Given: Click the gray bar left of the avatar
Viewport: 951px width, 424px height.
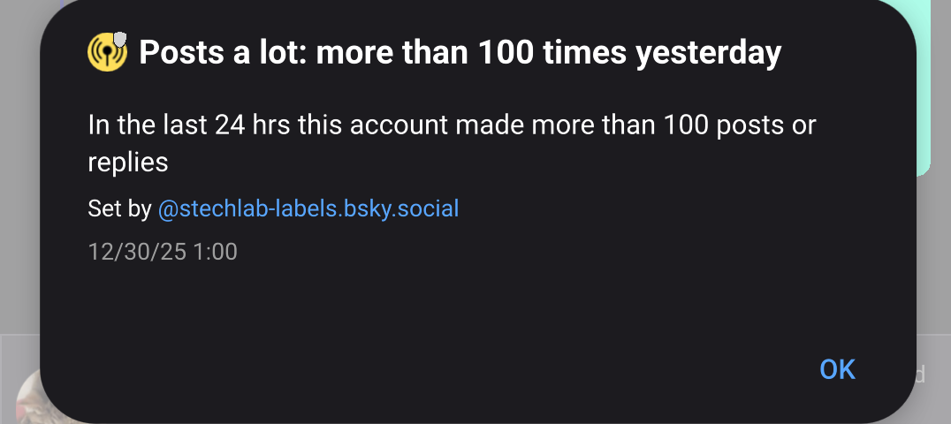Looking at the screenshot, I should coord(7,380).
